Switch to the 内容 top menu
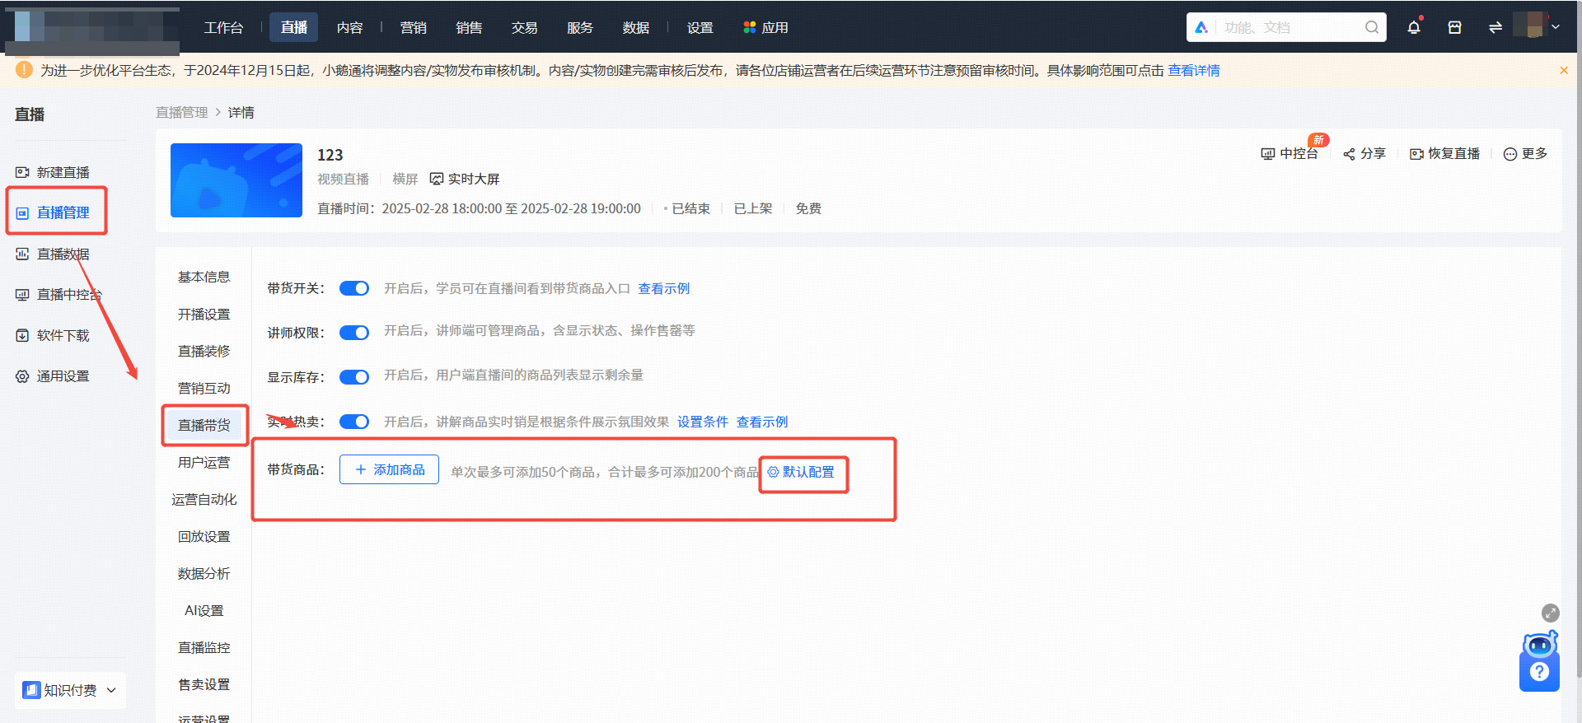Screen dimensions: 1582x723 point(349,27)
